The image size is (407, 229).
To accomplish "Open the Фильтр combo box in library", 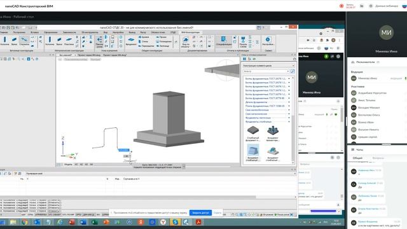I will 266,71.
